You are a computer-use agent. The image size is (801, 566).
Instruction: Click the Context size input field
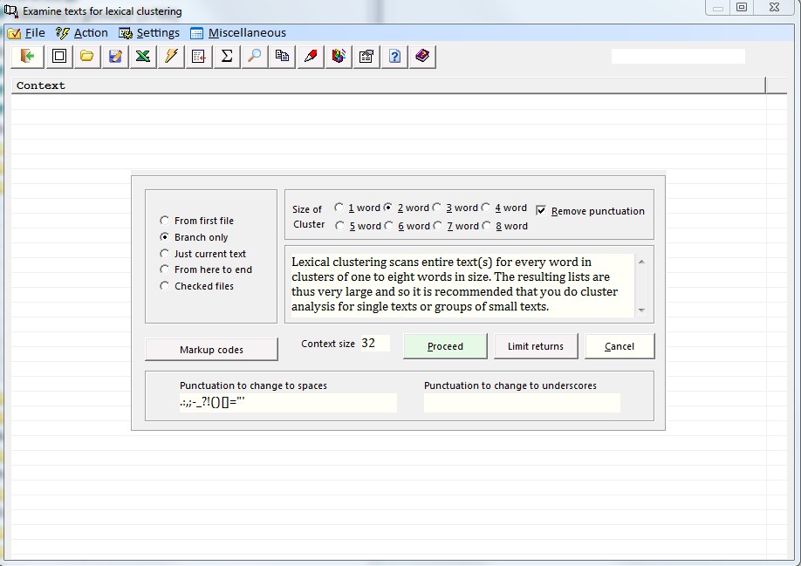[x=373, y=344]
